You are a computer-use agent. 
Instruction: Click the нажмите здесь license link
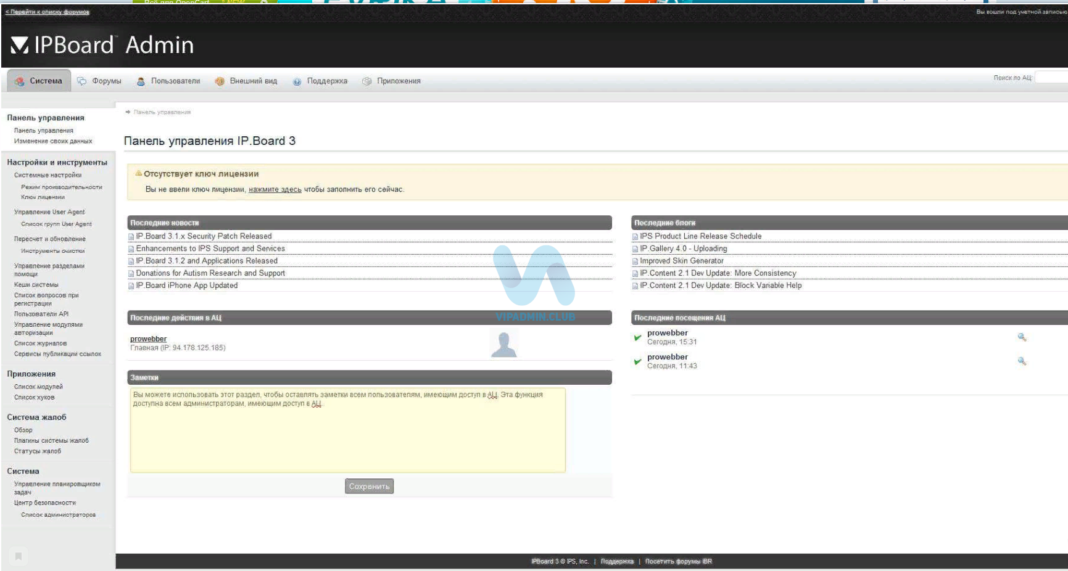click(x=275, y=189)
